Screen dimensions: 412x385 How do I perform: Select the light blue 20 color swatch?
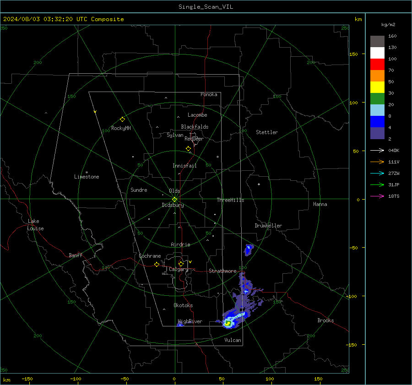point(377,110)
